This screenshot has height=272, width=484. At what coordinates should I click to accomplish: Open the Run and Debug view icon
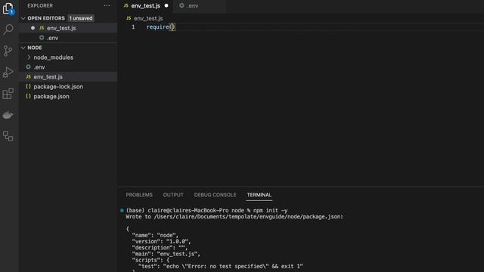tap(8, 73)
